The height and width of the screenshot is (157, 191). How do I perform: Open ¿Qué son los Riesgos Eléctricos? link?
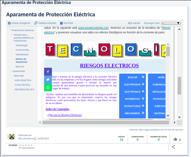tap(65, 115)
